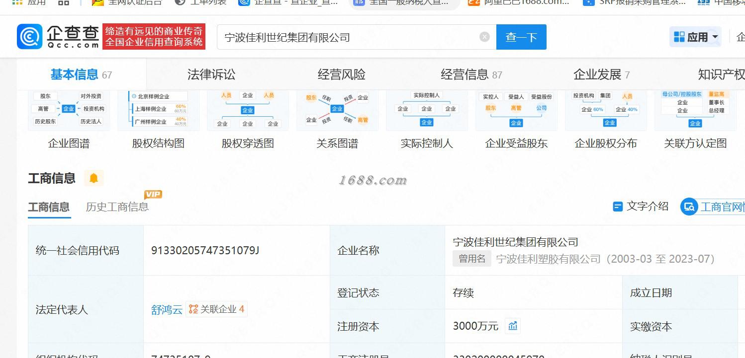Screen dimensions: 745x358
Task: Click the 文字介绍 document icon
Action: pyautogui.click(x=618, y=206)
